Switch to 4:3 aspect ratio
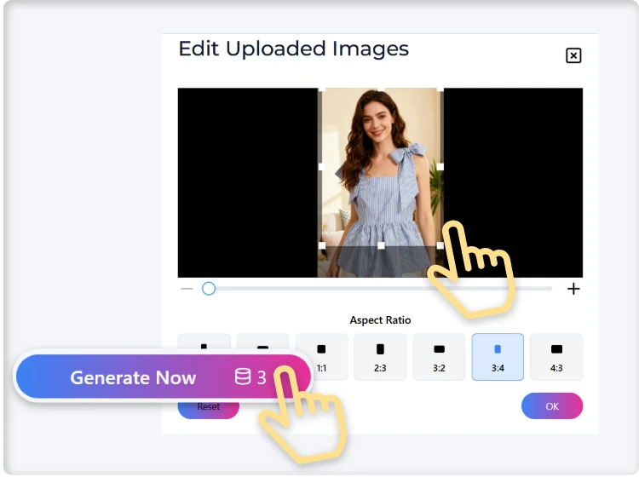The height and width of the screenshot is (489, 639). (x=556, y=357)
